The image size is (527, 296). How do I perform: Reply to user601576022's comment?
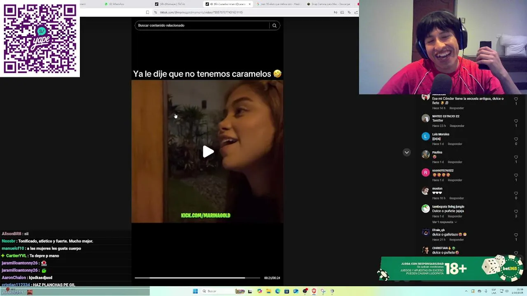click(455, 180)
